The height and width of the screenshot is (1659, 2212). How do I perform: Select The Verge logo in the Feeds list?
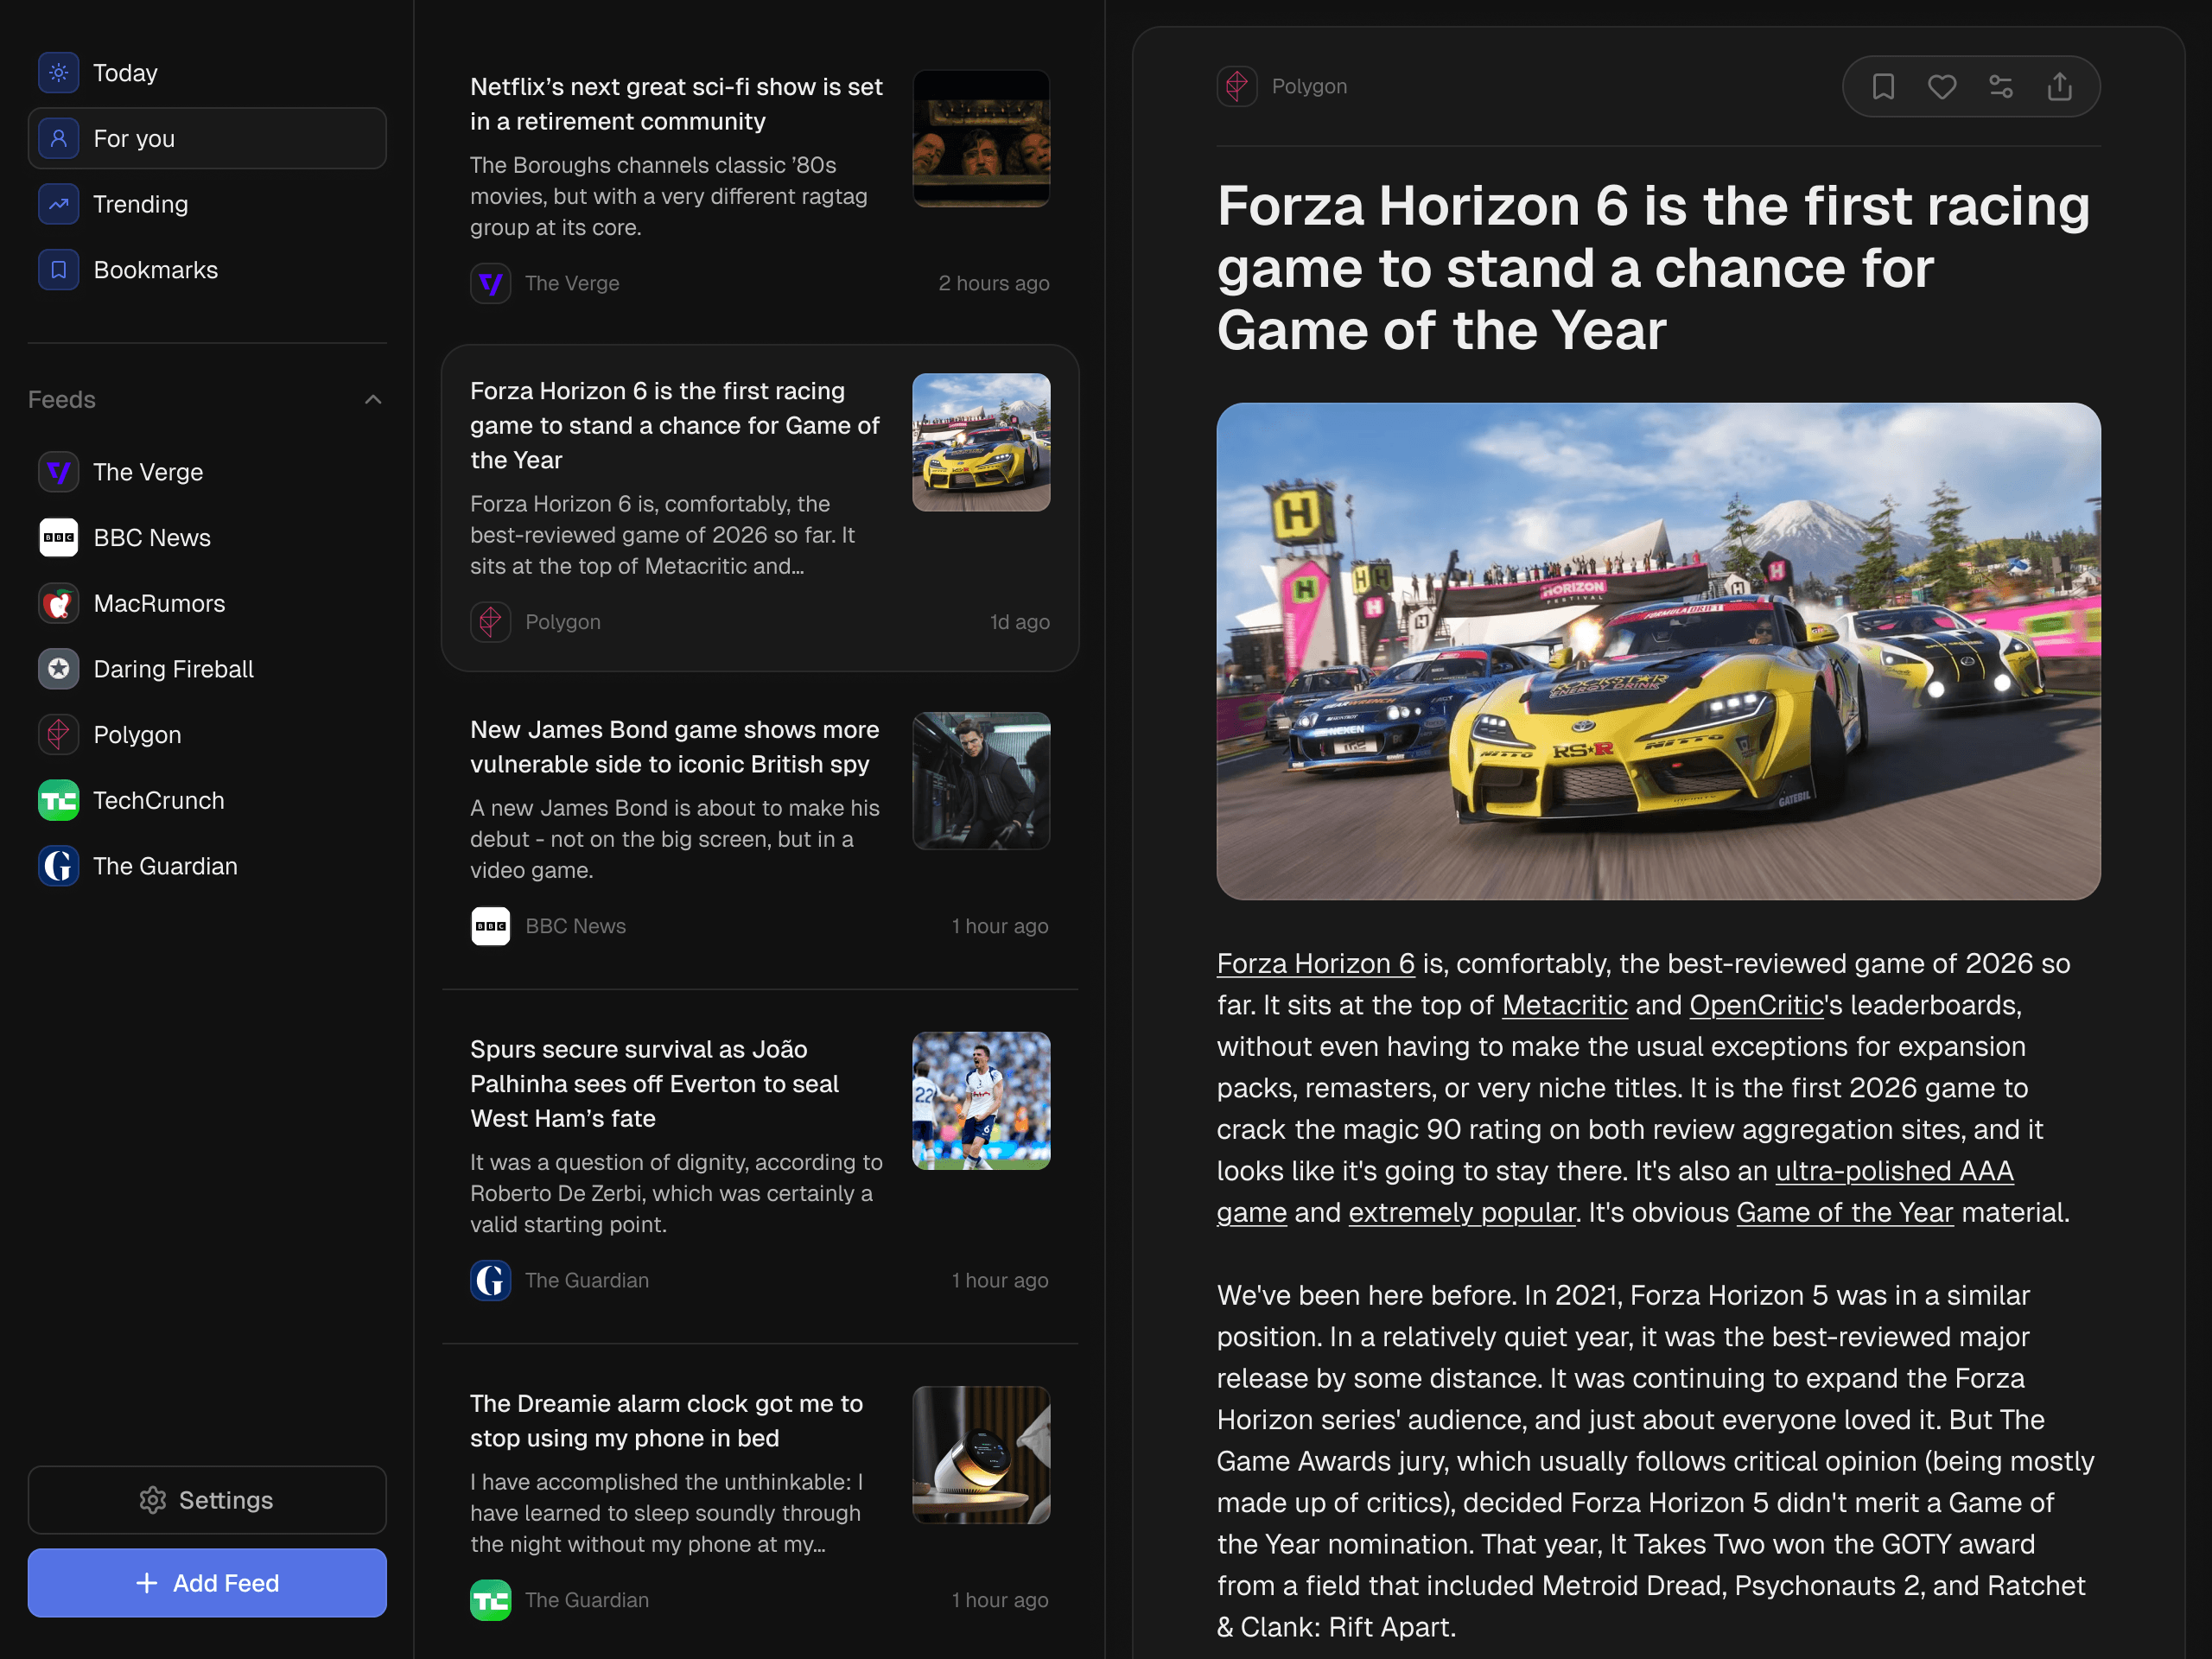coord(59,472)
